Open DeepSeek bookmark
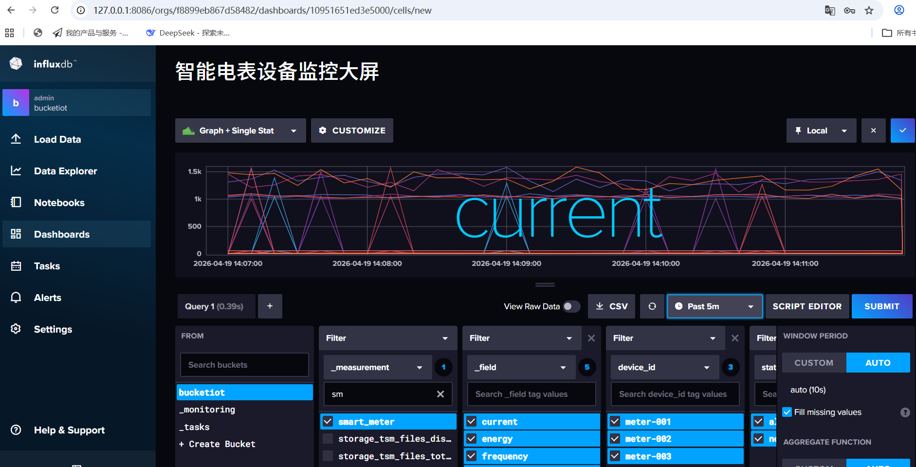 (187, 33)
